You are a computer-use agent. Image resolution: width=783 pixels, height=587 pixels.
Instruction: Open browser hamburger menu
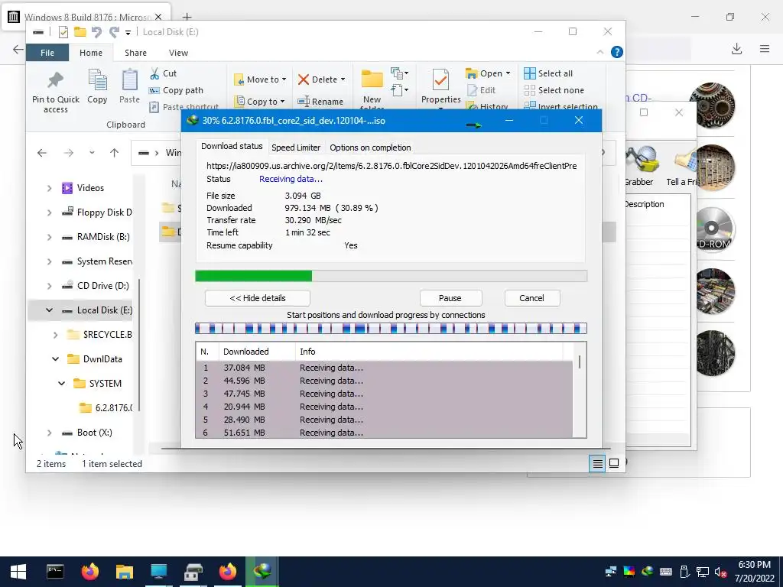pos(765,48)
